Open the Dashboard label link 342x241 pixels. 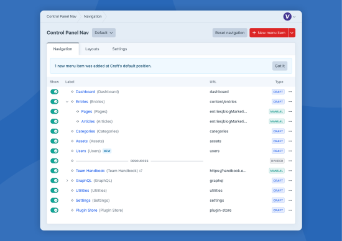click(x=85, y=92)
